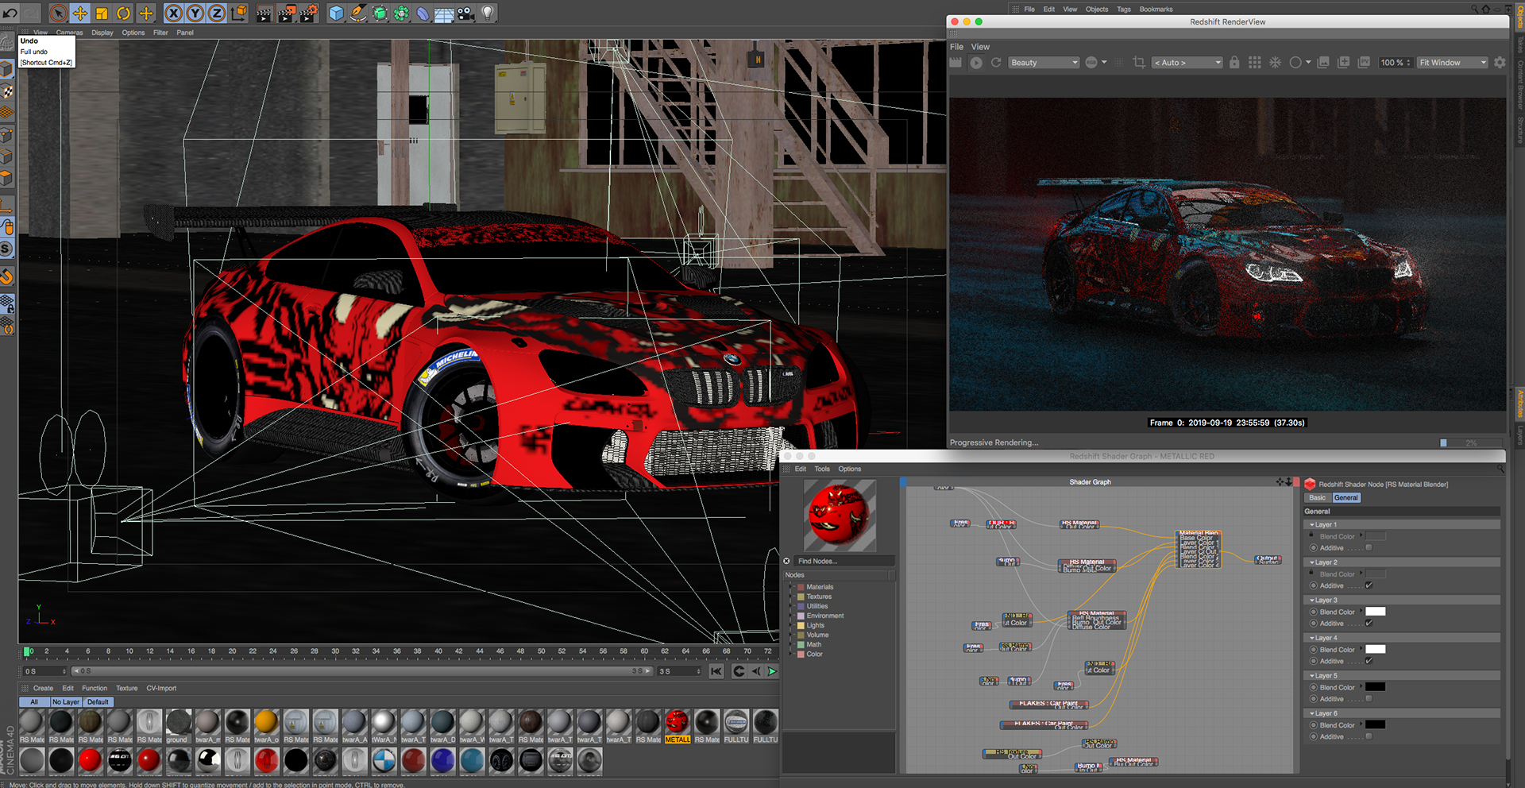The image size is (1525, 788).
Task: Click the Undo arrow icon
Action: (x=10, y=13)
